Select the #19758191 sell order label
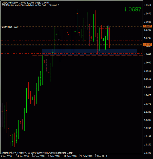The image size is (153, 159). [x=10, y=27]
